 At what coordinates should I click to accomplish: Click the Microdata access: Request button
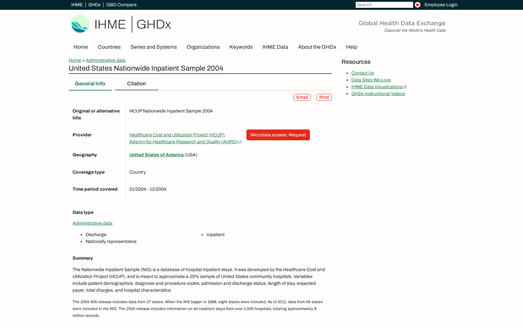pos(278,135)
